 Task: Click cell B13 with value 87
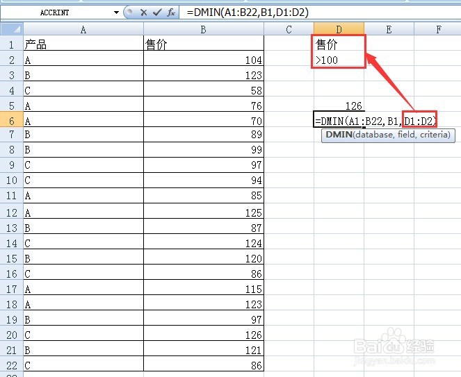[x=204, y=226]
